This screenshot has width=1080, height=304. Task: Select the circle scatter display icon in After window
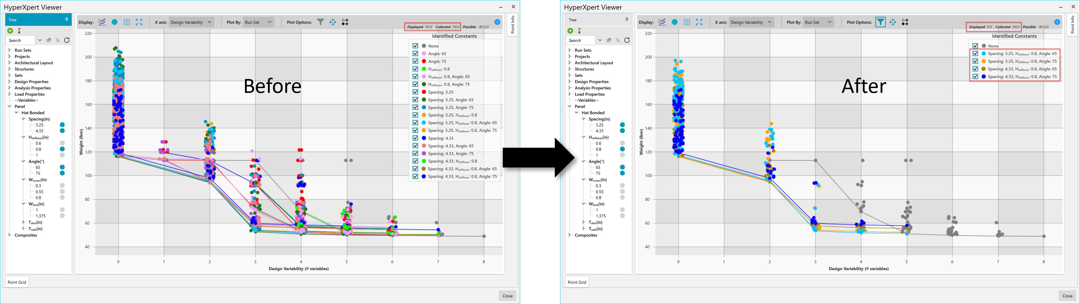[674, 22]
